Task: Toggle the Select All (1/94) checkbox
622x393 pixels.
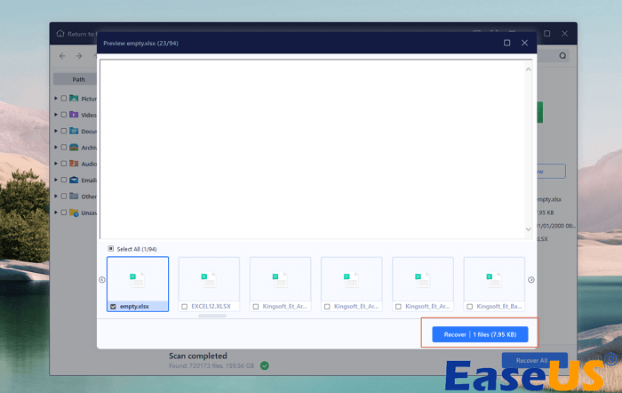Action: [x=111, y=249]
